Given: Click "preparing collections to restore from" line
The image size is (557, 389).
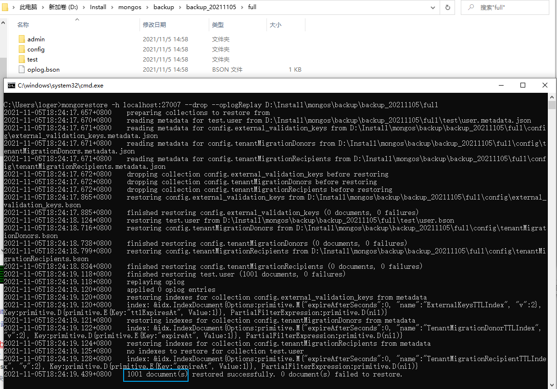Looking at the screenshot, I should 198,113.
